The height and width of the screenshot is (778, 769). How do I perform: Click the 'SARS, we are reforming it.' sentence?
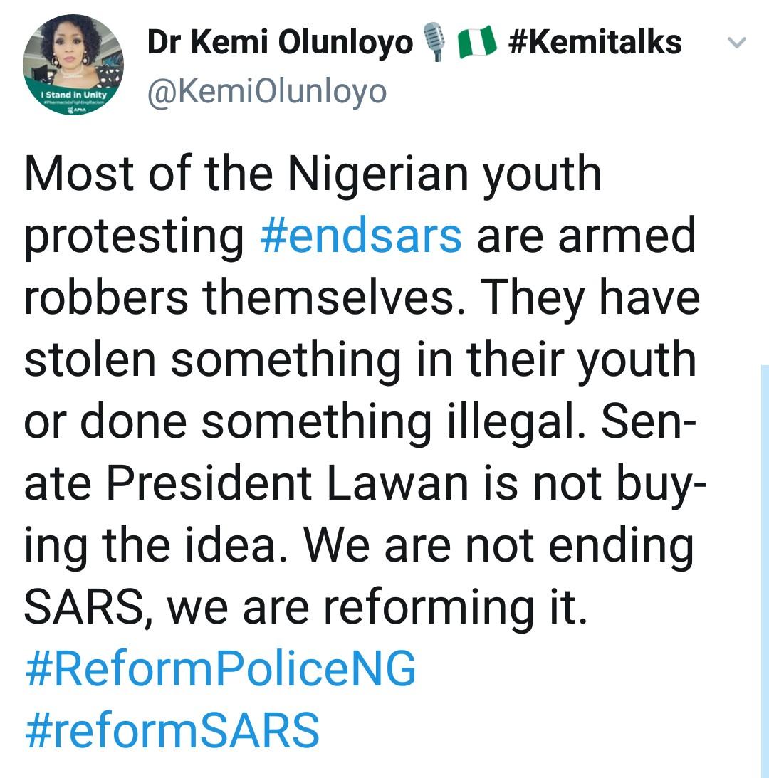pos(306,607)
